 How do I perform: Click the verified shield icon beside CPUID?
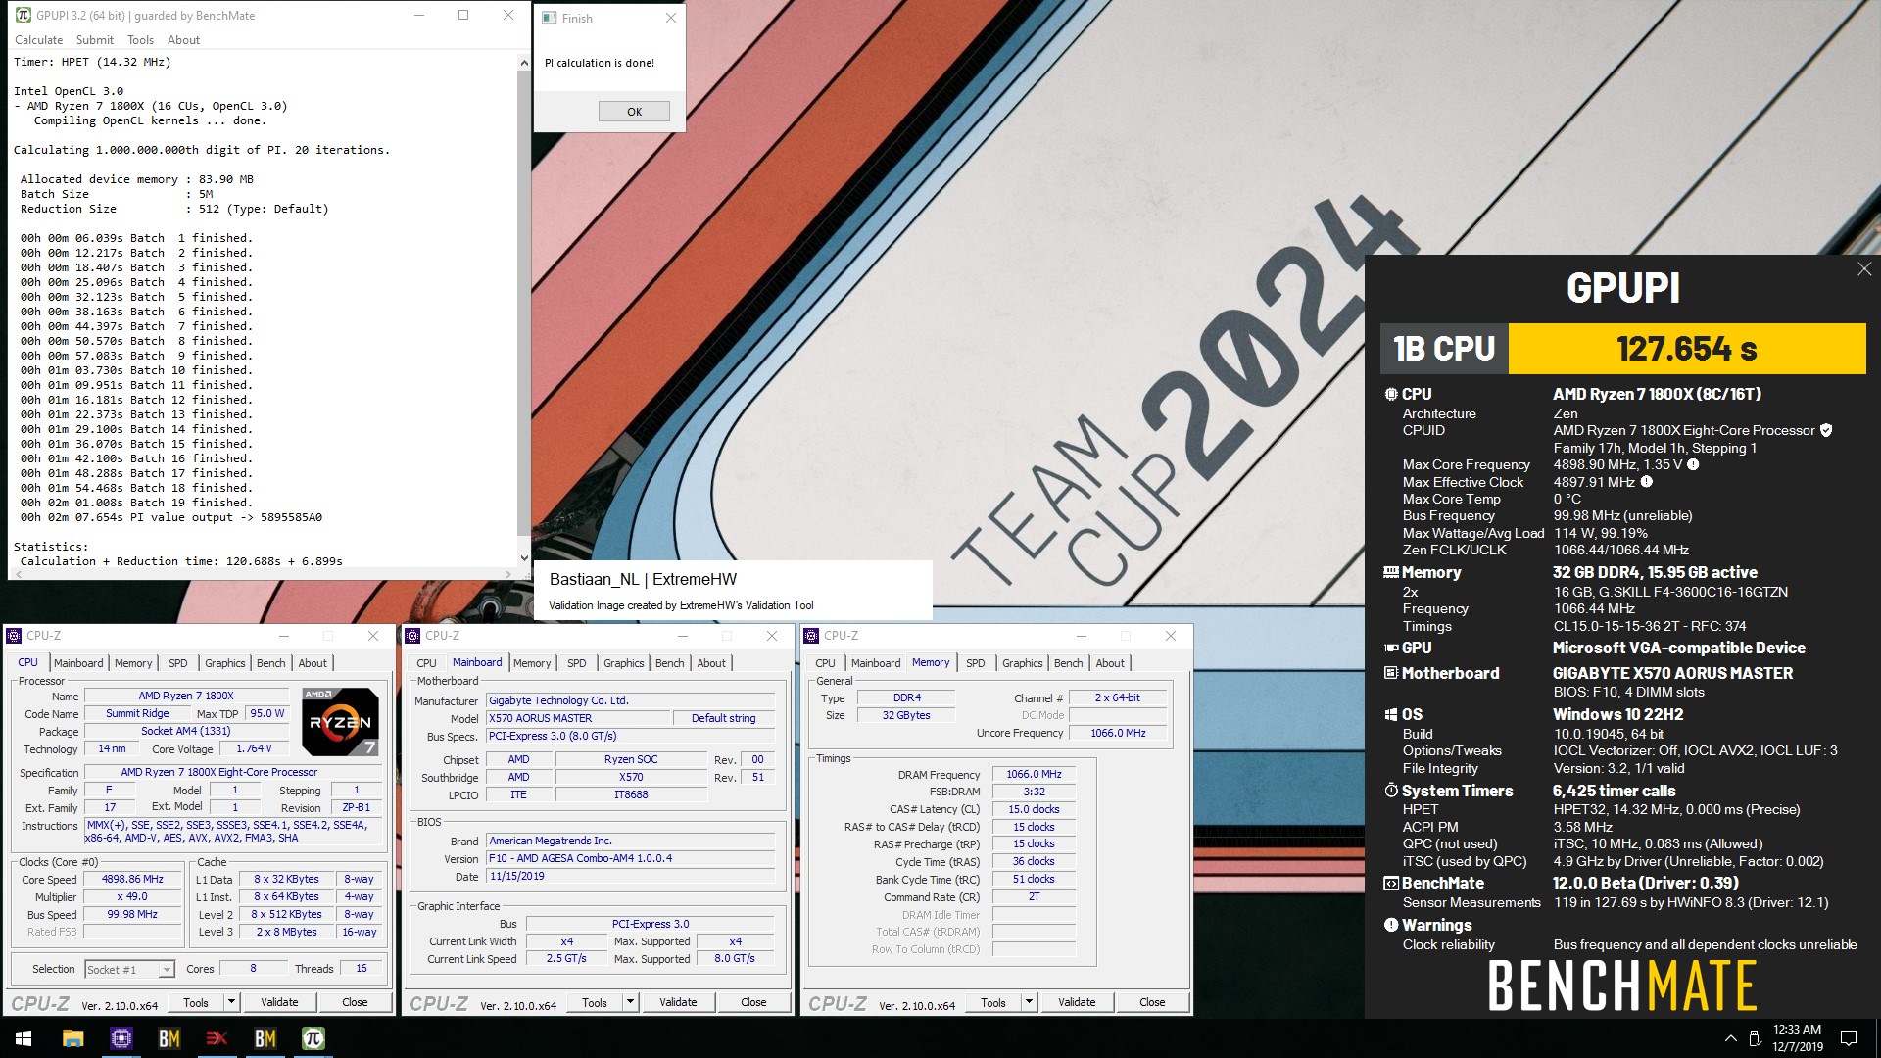point(1826,430)
